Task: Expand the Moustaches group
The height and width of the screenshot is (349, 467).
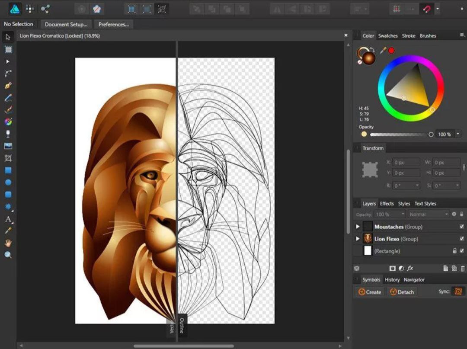Action: pos(358,227)
